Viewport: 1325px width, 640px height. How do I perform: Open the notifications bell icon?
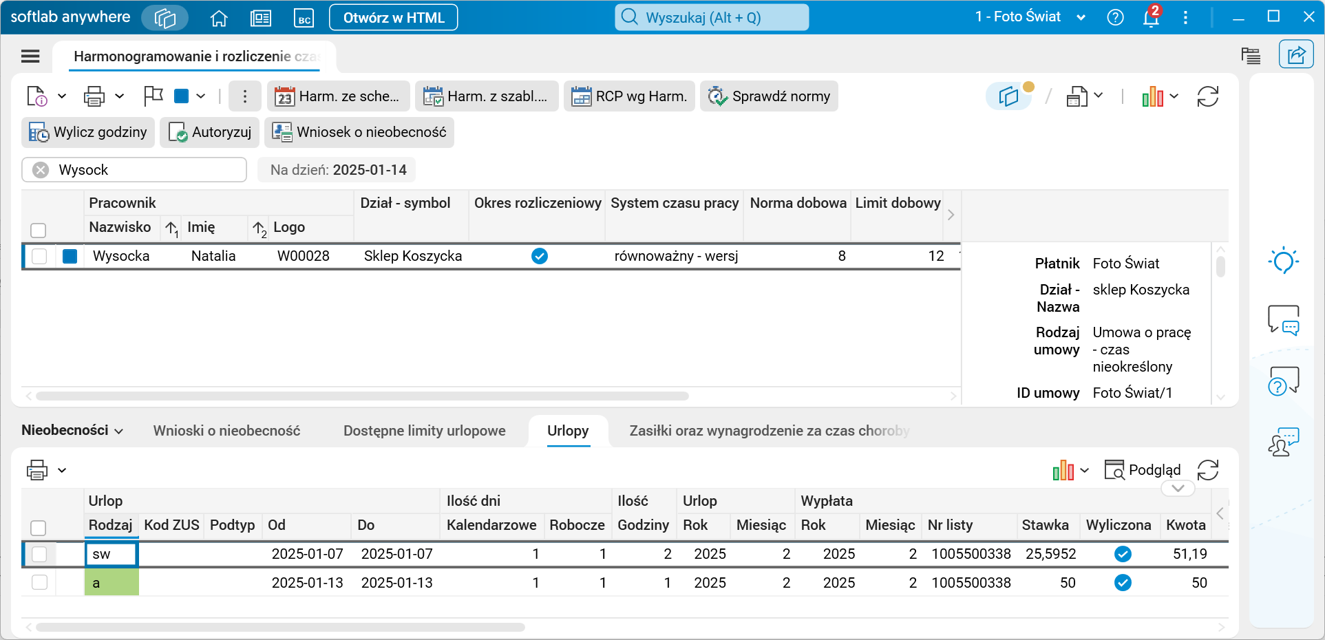pos(1150,18)
